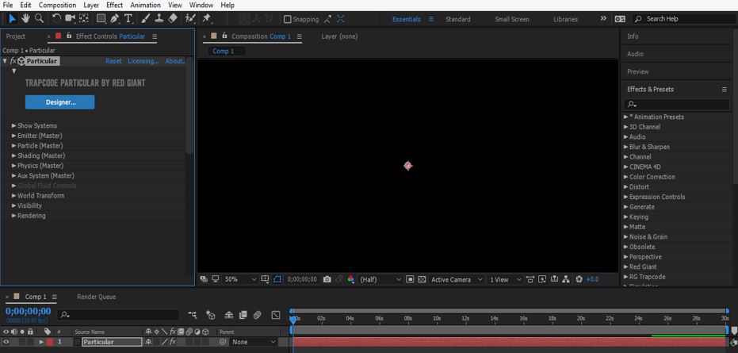Open the Active Camera view dropdown

(x=455, y=279)
